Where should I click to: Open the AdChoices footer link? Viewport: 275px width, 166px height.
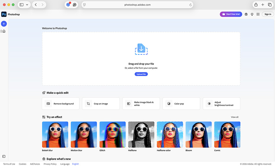(35, 164)
